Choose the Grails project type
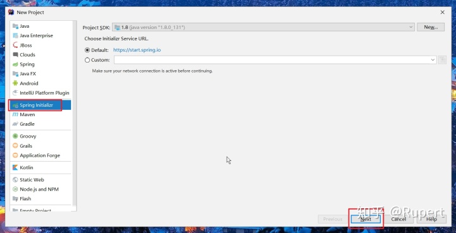 click(x=41, y=146)
